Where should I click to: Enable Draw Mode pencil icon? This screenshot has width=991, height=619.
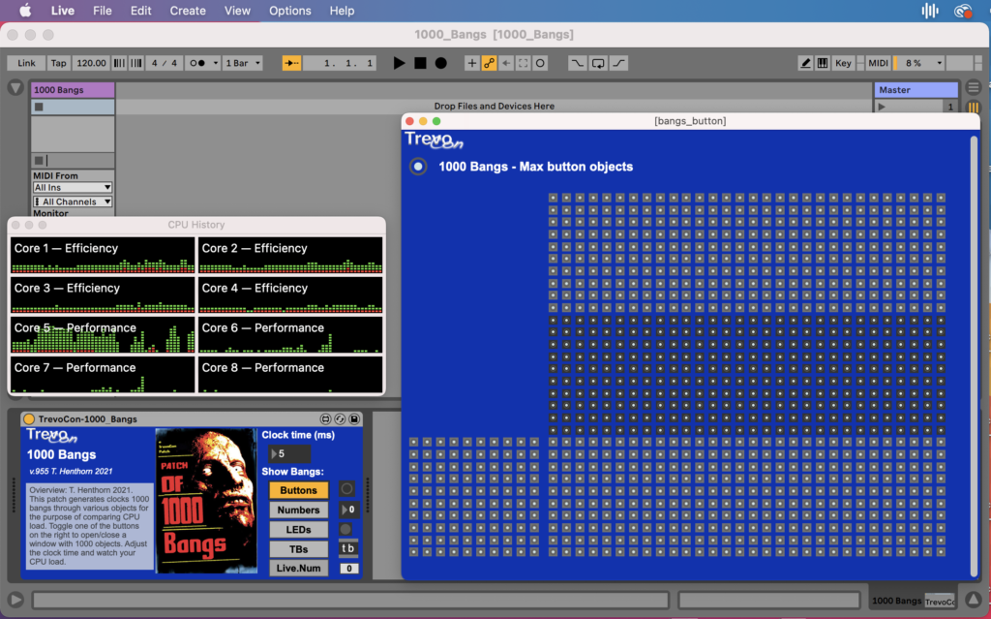[805, 63]
